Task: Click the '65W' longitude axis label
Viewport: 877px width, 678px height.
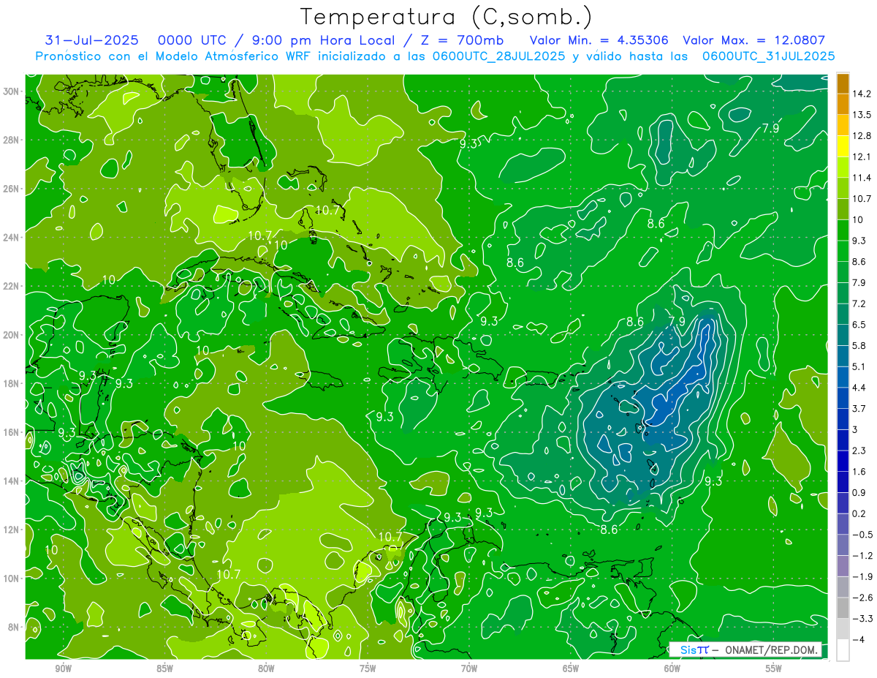Action: 571,668
